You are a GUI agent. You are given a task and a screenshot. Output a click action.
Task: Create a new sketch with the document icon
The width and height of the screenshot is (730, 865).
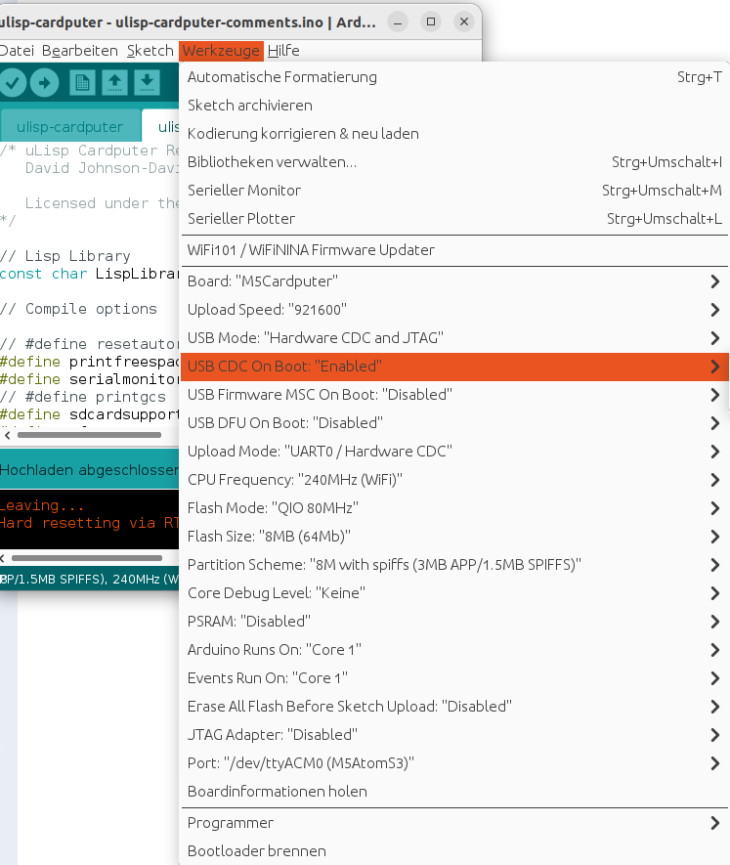[83, 83]
